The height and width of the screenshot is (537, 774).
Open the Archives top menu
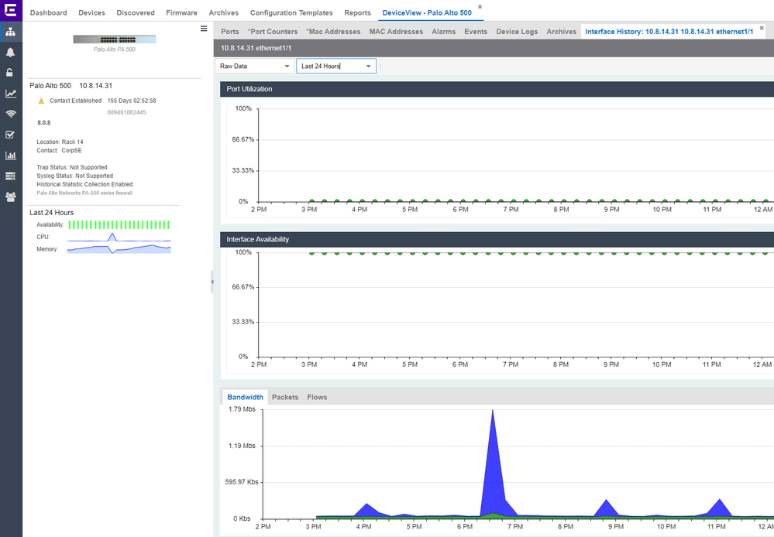point(224,13)
